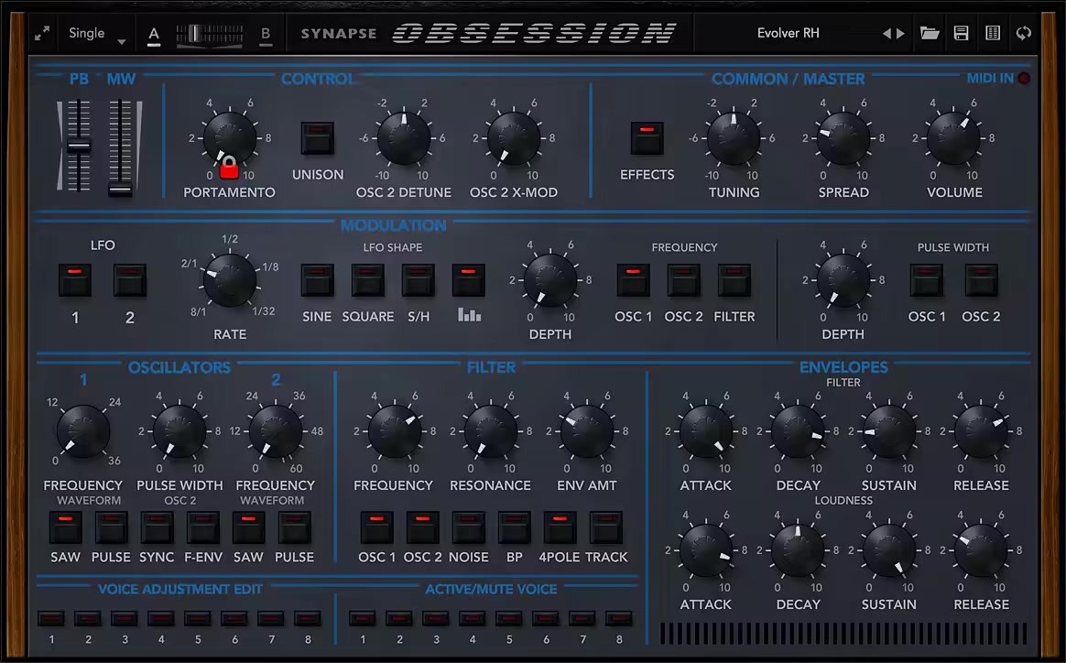Toggle the Unison switch
The width and height of the screenshot is (1066, 663).
coord(318,138)
